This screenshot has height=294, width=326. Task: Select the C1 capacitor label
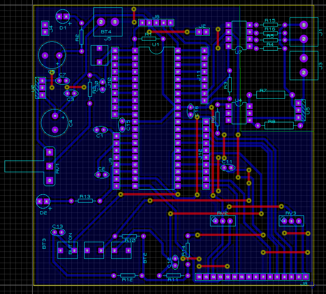click(100, 136)
